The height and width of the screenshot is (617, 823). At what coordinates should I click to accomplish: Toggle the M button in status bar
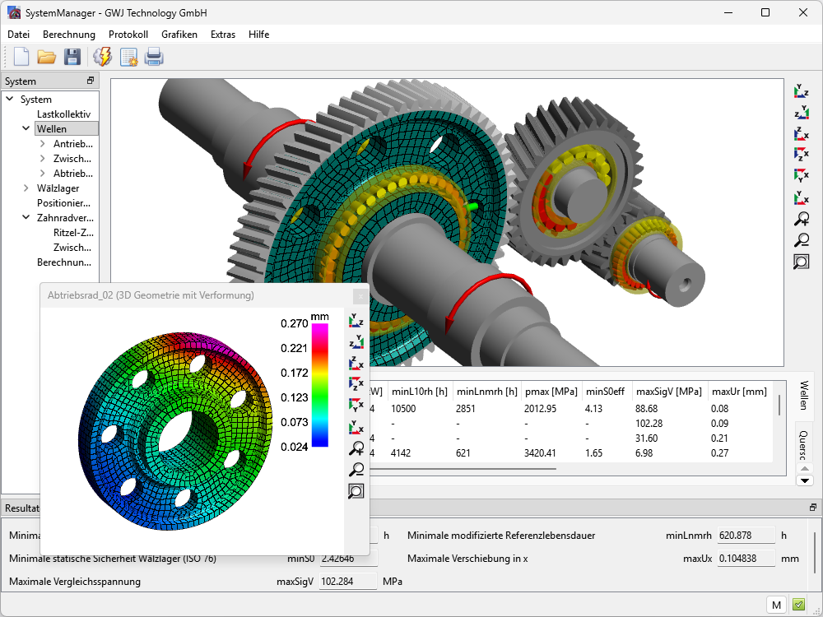click(x=776, y=605)
